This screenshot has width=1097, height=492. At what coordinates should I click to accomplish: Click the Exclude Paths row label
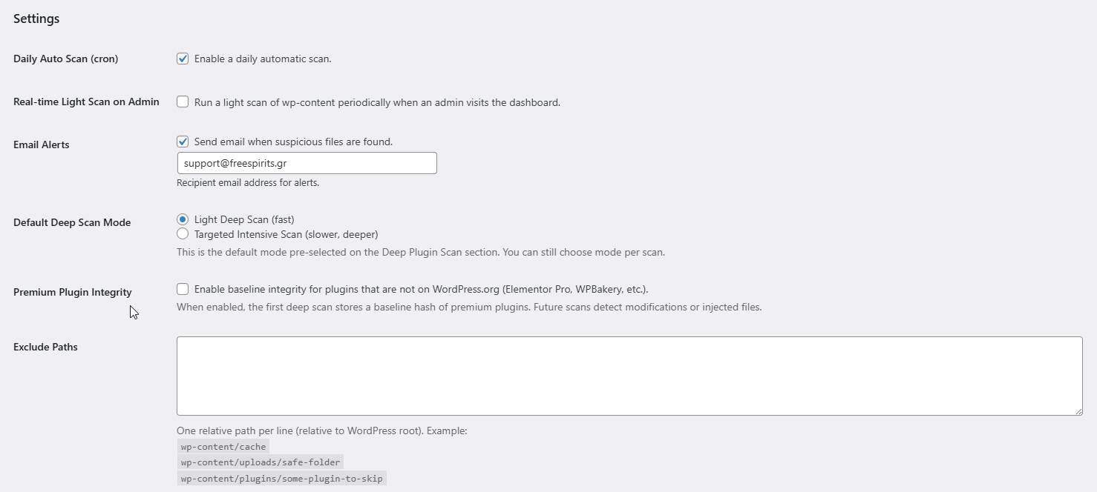tap(45, 347)
